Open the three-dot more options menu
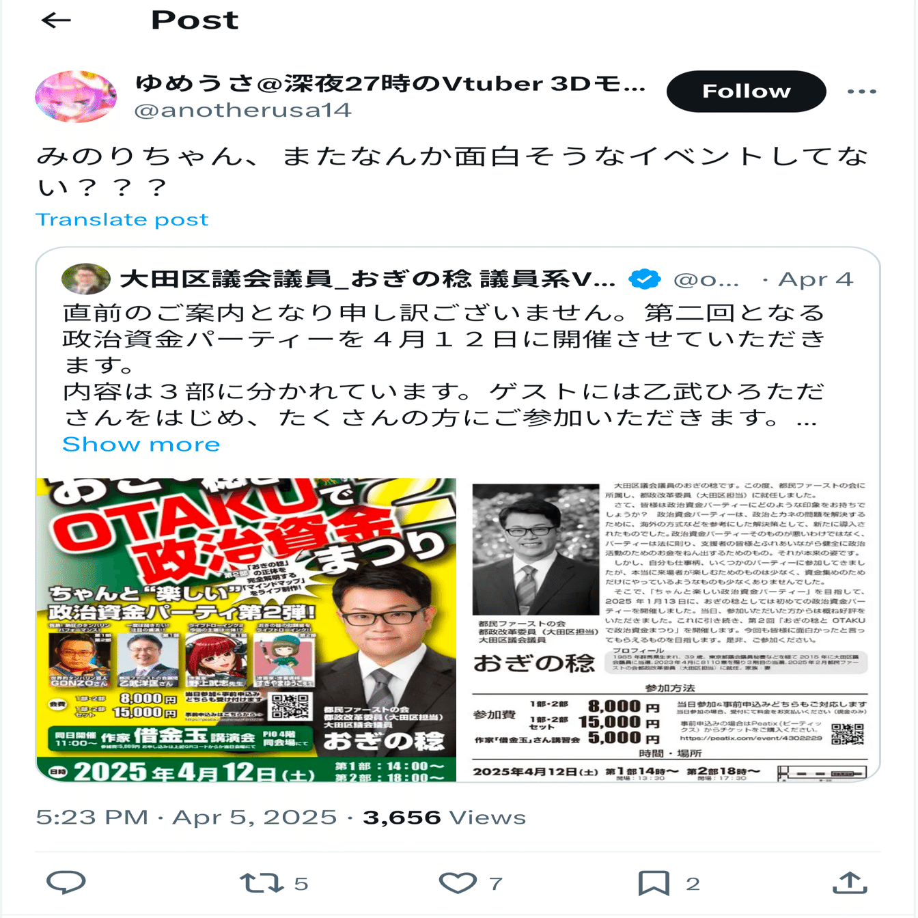 coord(861,92)
